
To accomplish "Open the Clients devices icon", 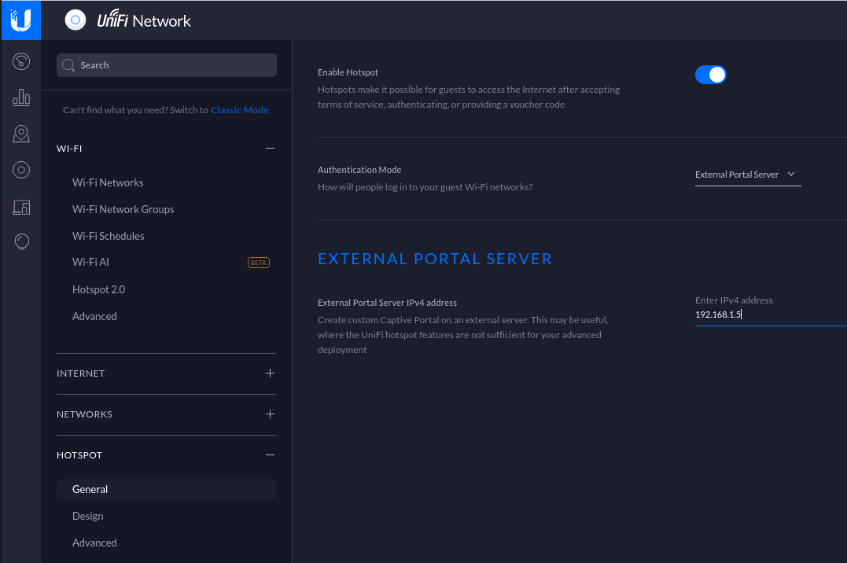I will point(20,207).
